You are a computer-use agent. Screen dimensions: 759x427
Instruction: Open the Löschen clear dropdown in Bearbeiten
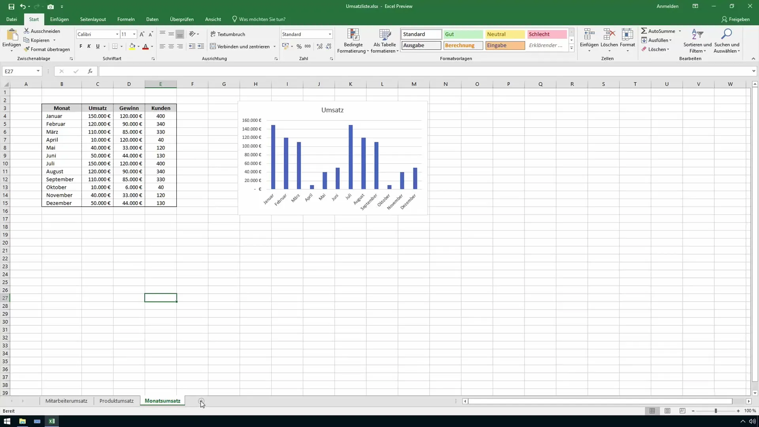coord(655,49)
